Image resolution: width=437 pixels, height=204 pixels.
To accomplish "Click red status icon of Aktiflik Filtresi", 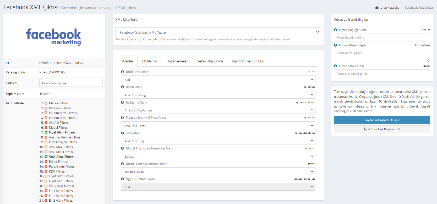I will 46,122.
